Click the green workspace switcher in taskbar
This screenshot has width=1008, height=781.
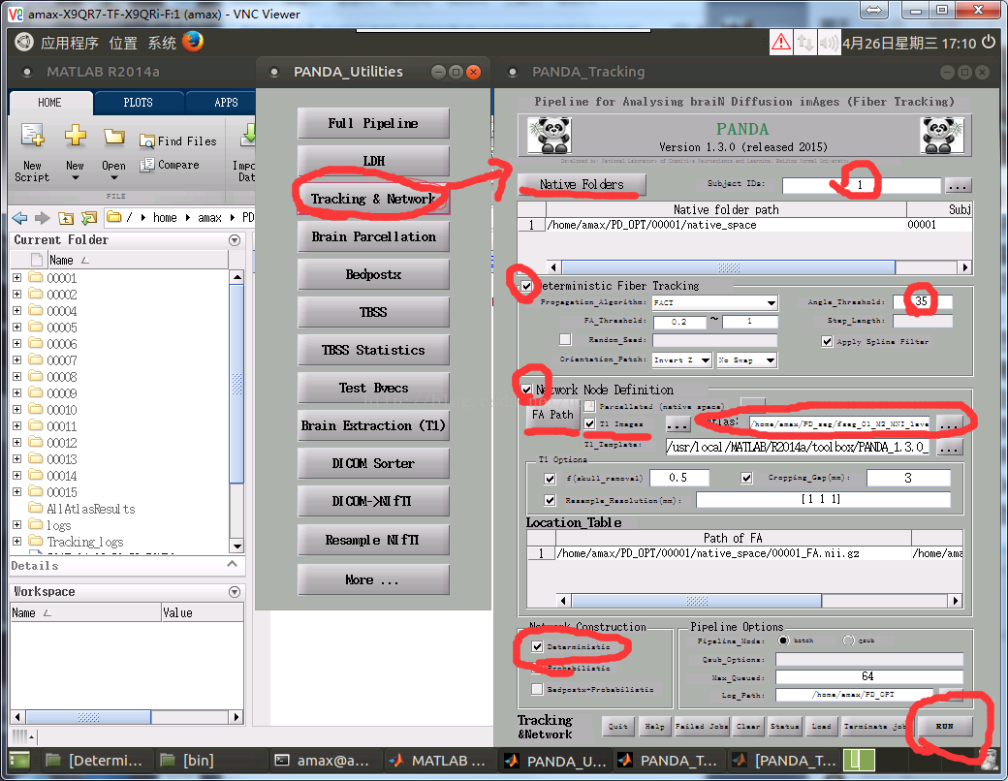click(859, 761)
